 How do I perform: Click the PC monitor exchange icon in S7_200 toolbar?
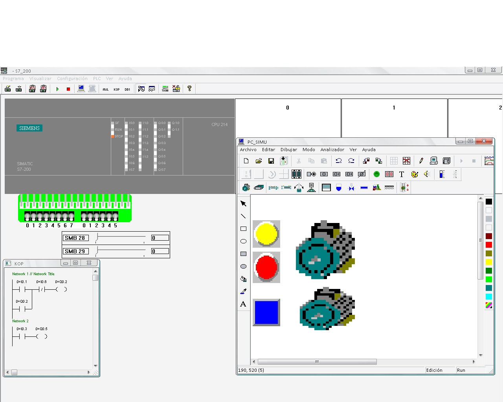[x=81, y=89]
